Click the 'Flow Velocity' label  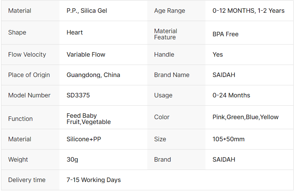[x=27, y=55]
